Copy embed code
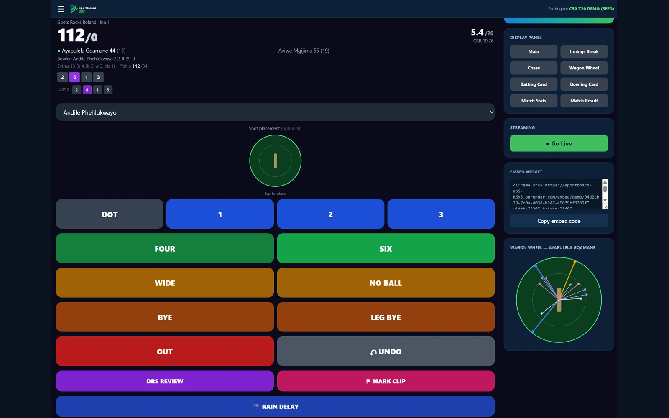Screen dimensions: 669x418 tap(559, 221)
